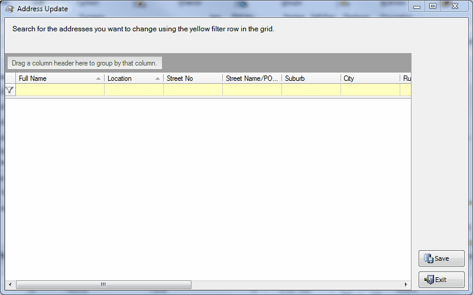This screenshot has height=295, width=473.
Task: Click the Exit button
Action: click(441, 280)
